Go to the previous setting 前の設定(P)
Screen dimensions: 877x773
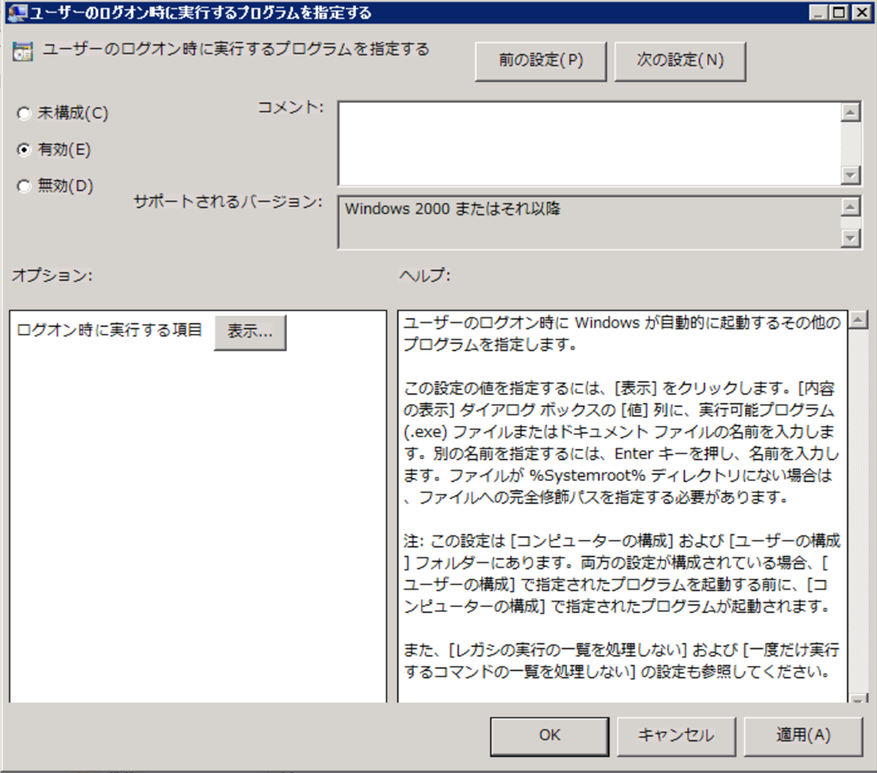click(541, 61)
